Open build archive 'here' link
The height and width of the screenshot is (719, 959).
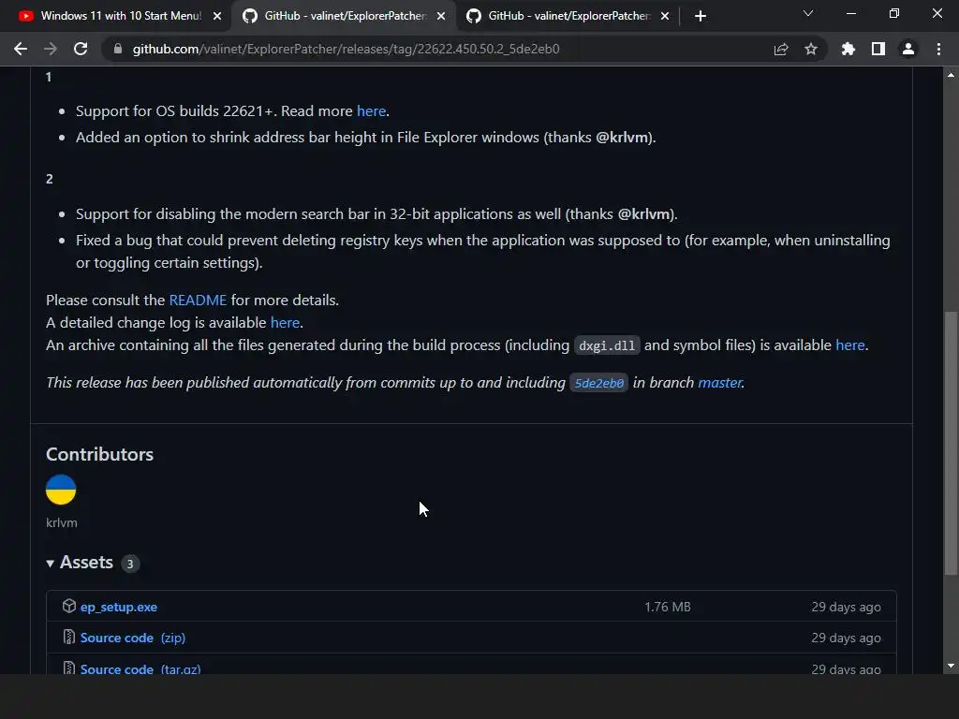pos(850,345)
